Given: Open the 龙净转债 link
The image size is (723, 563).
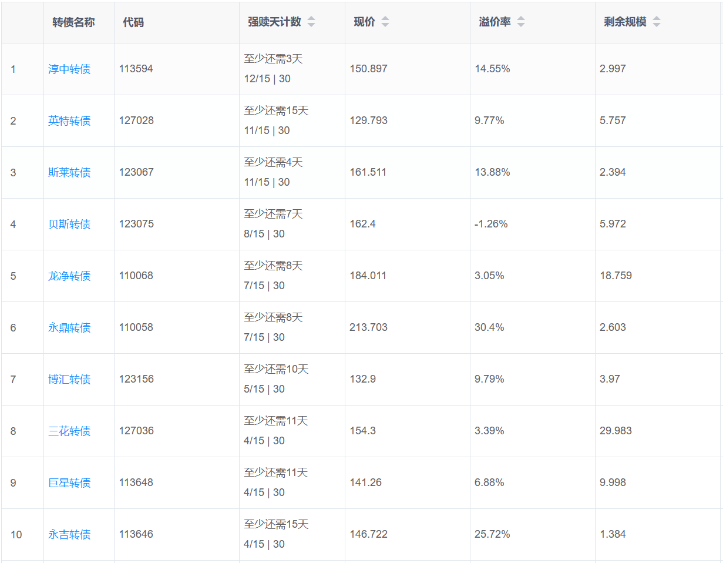Looking at the screenshot, I should pos(69,276).
